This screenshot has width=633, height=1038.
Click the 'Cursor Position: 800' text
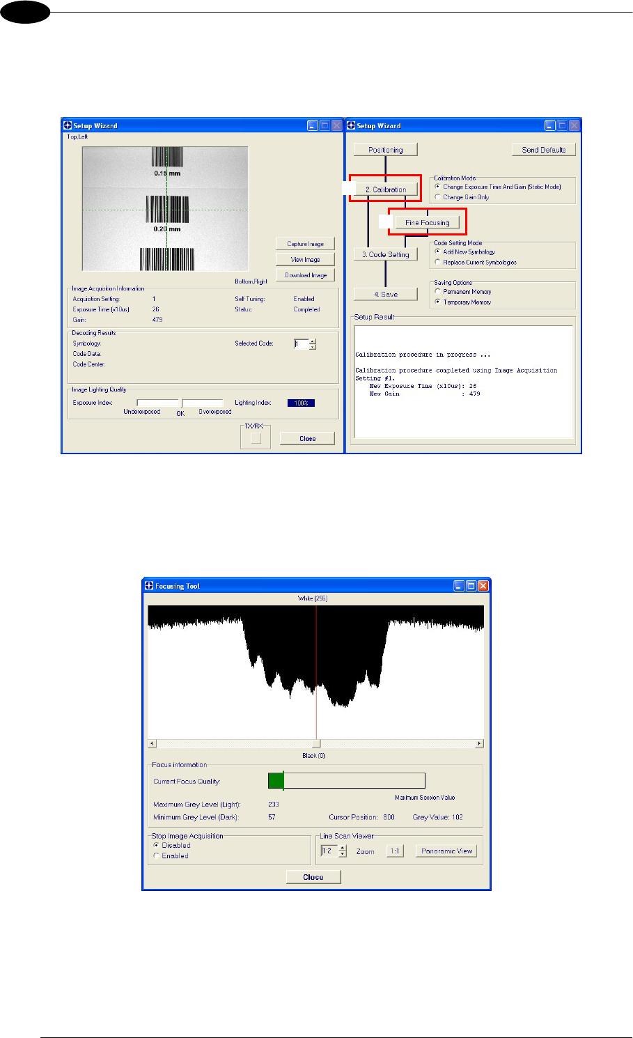coord(361,817)
